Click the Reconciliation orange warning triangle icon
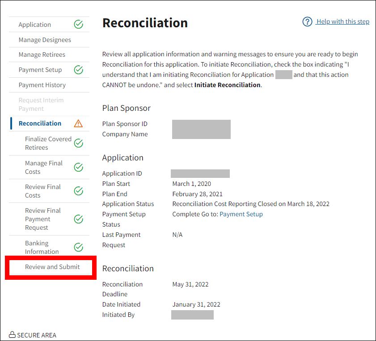The image size is (376, 341). tap(78, 123)
